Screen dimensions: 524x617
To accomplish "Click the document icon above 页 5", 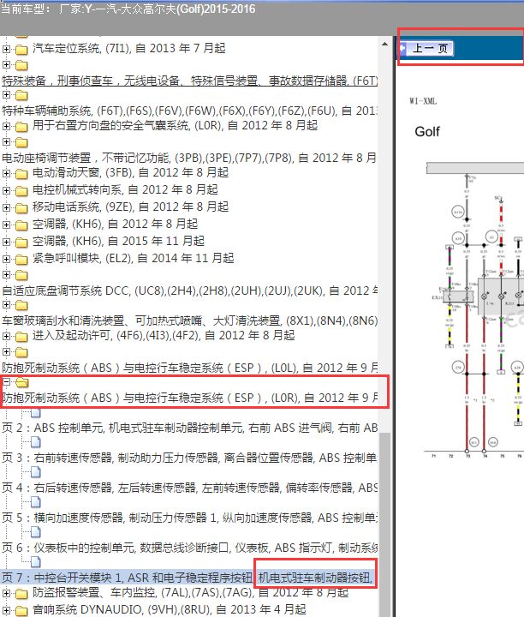I will 36,502.
